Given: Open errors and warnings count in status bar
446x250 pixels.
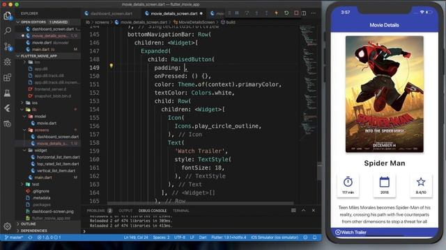Looking at the screenshot, I should tap(49, 237).
